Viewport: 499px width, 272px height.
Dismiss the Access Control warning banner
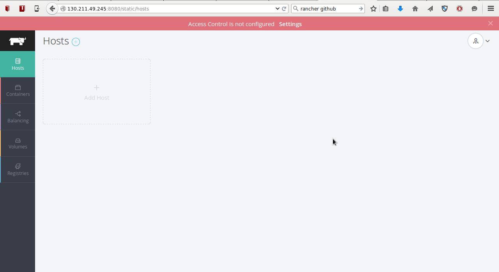click(490, 23)
